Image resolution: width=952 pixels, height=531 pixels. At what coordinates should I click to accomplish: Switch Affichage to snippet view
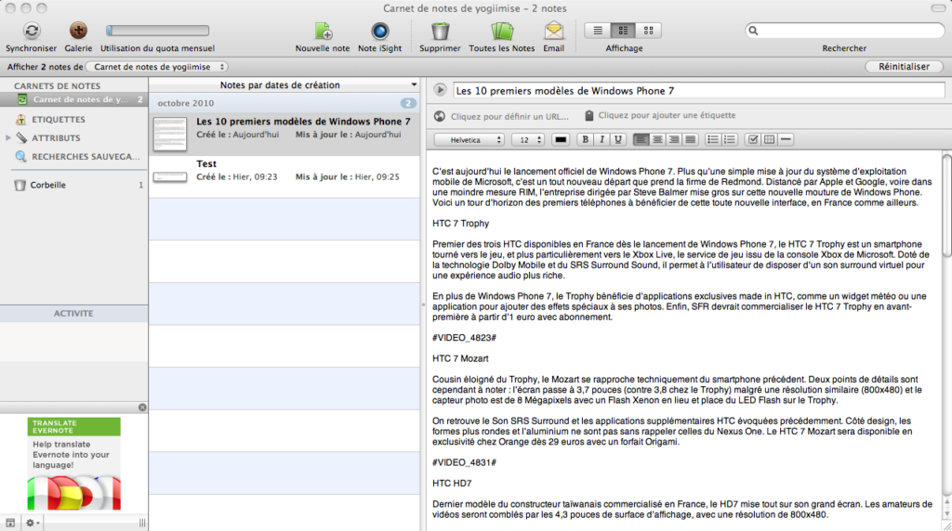tap(623, 31)
